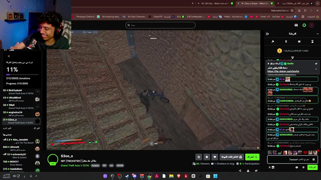Open engtwins24 channel in sidebar
321x180 pixels.
click(21, 114)
